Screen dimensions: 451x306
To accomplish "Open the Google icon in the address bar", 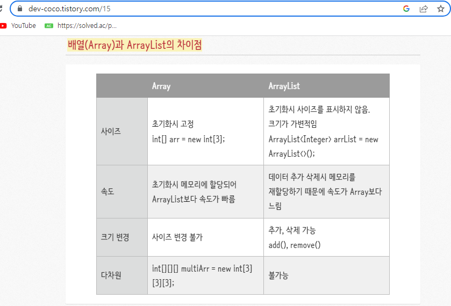I will pos(406,9).
